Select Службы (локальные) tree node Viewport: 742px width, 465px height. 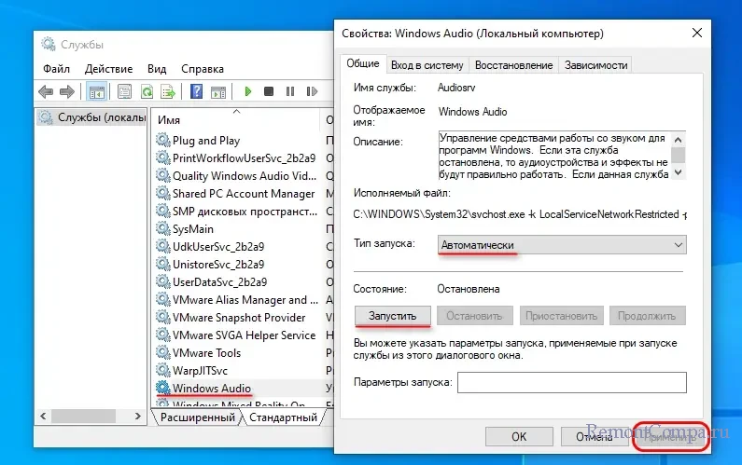click(x=92, y=117)
